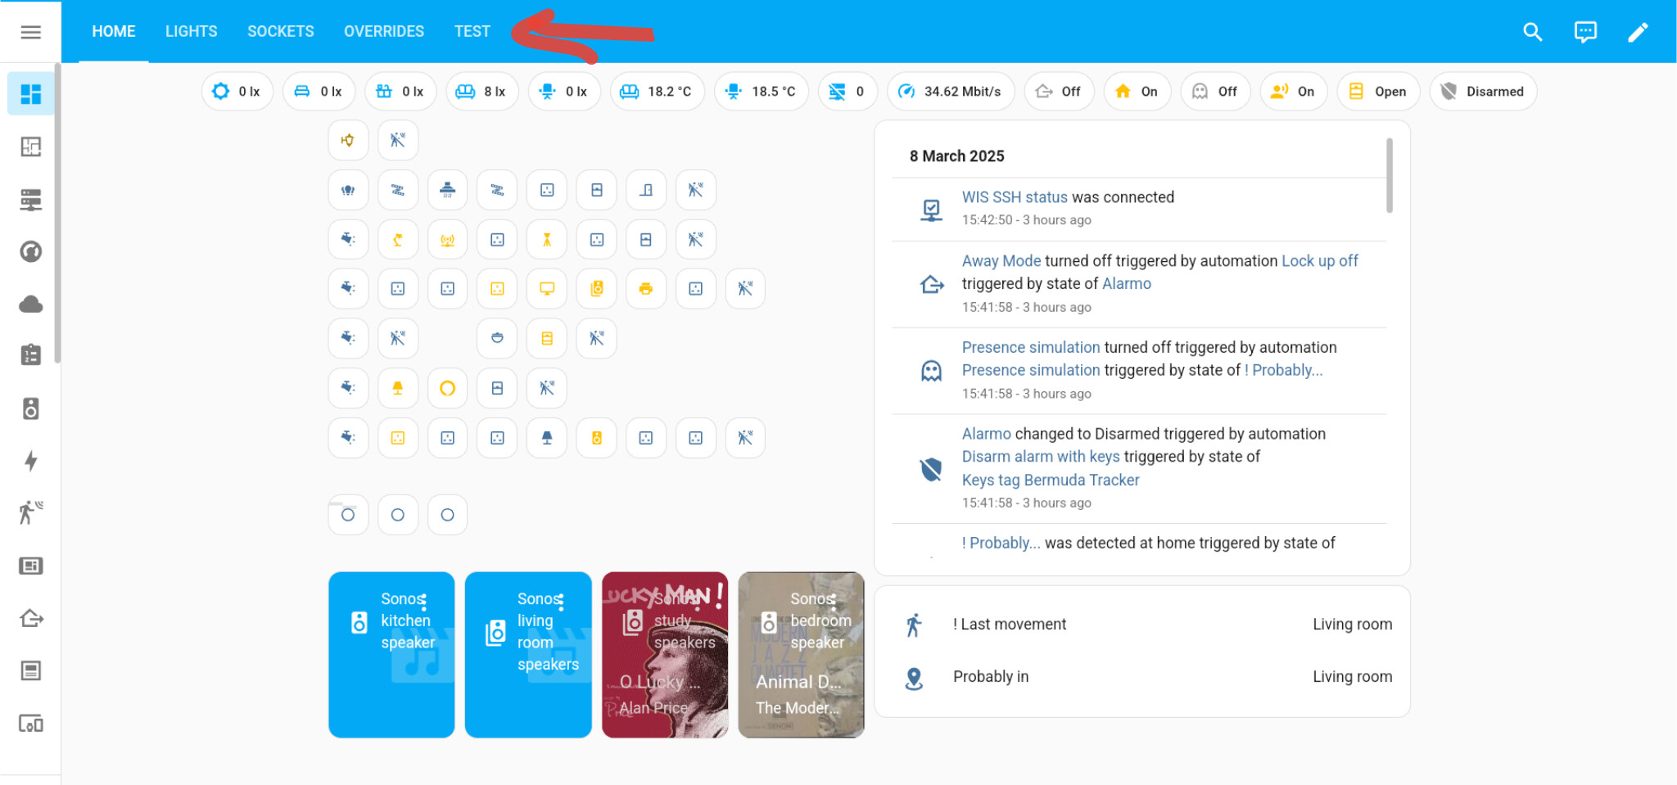Toggle the blue table lamp button
The width and height of the screenshot is (1677, 785).
tap(547, 438)
